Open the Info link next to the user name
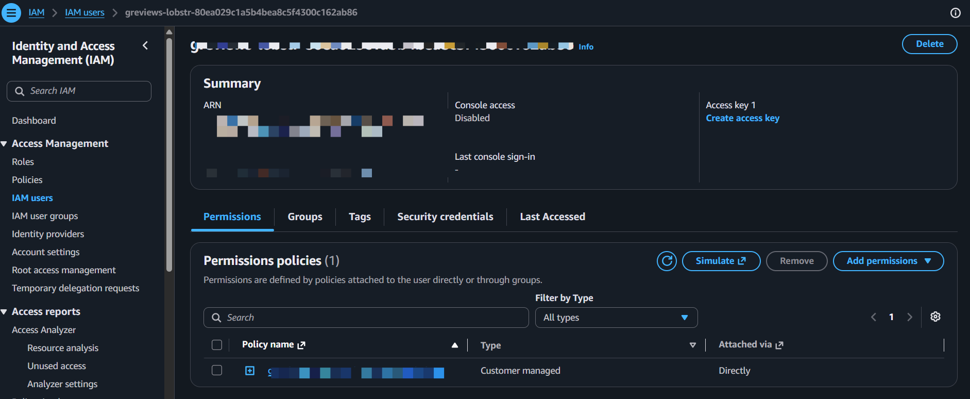This screenshot has height=399, width=970. (586, 47)
